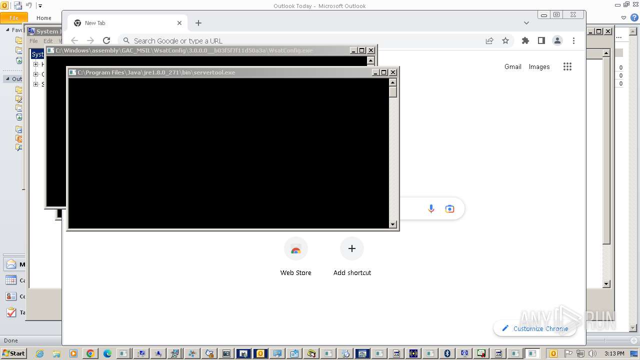Click the 3:13 PM clock

coord(614,353)
